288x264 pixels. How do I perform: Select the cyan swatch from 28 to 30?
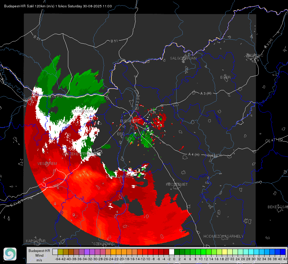click(251, 252)
